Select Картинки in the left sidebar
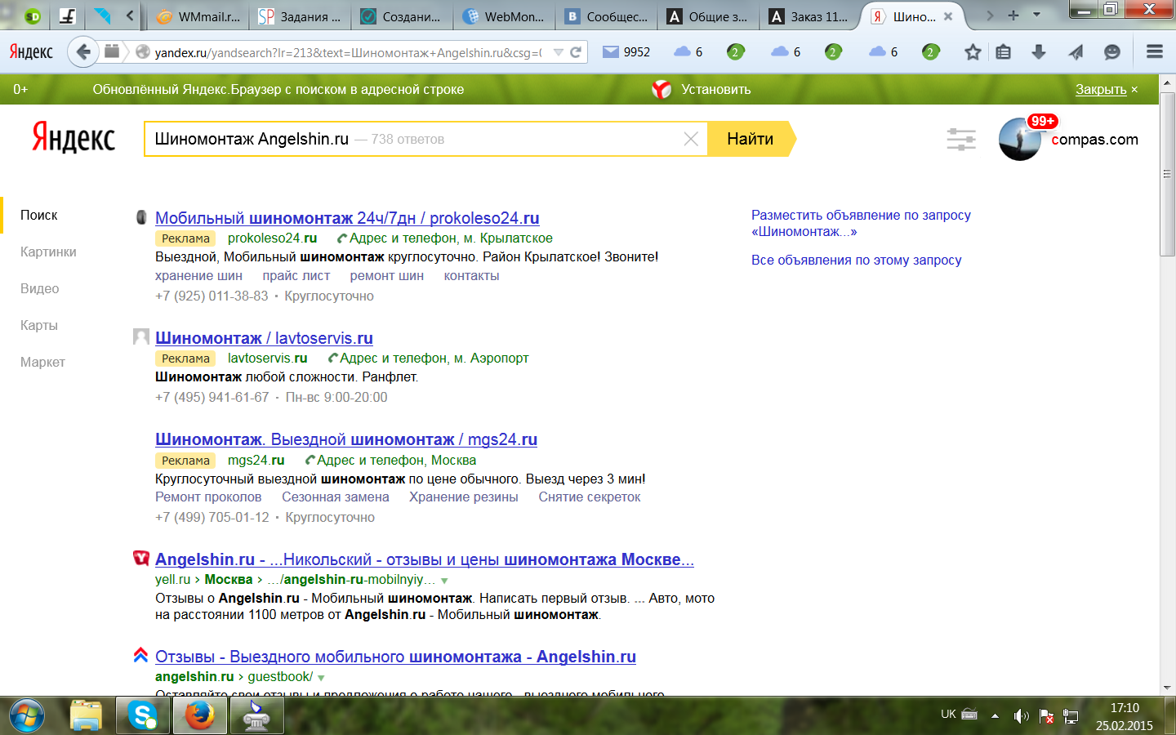The width and height of the screenshot is (1176, 735). pyautogui.click(x=48, y=252)
